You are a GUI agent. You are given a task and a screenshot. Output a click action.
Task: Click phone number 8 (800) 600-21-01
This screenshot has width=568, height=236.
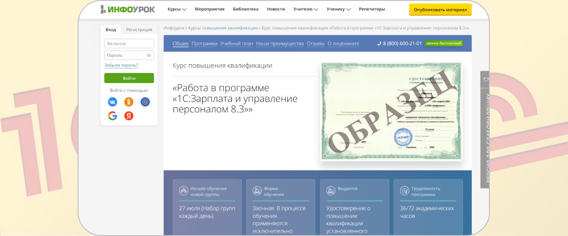point(402,43)
